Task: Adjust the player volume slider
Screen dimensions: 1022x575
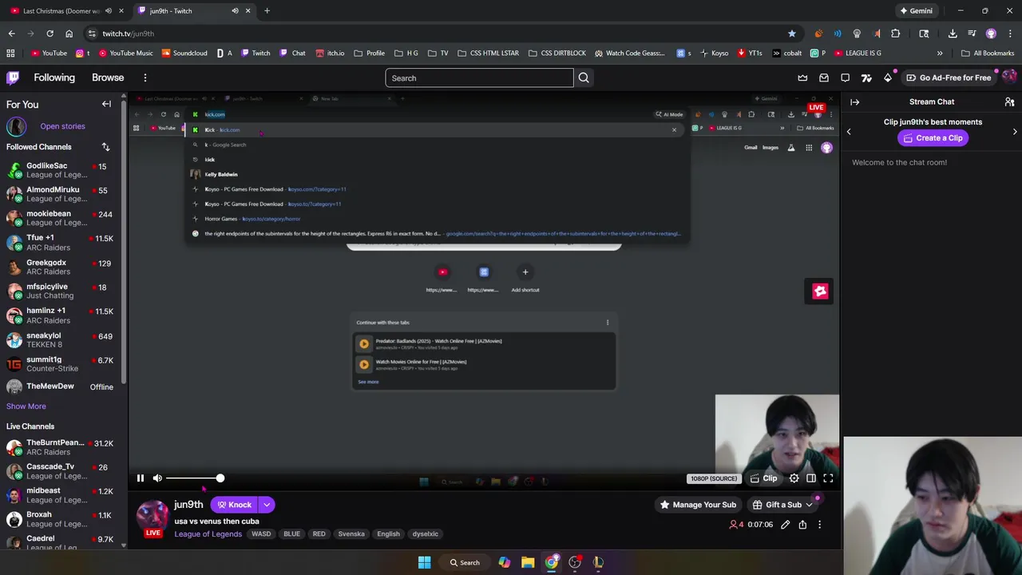Action: click(193, 478)
